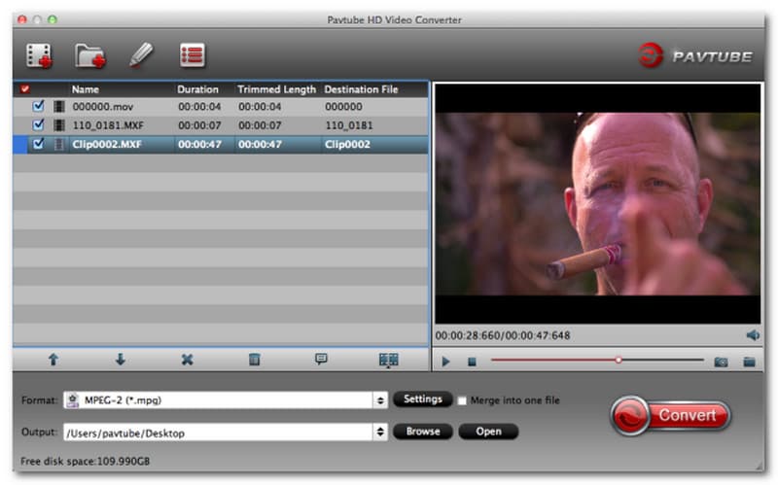Click the /Users/pavtube/Desktop output field
The height and width of the screenshot is (485, 778).
pyautogui.click(x=218, y=433)
